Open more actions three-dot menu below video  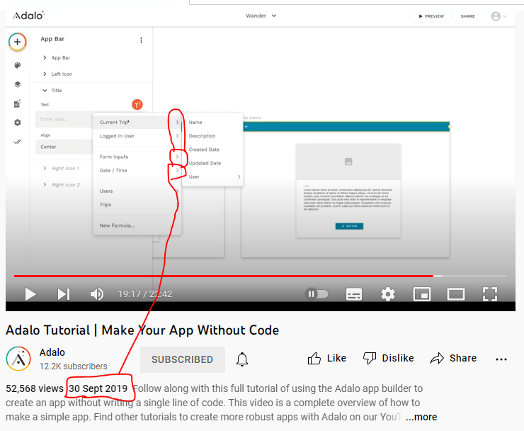tap(501, 359)
